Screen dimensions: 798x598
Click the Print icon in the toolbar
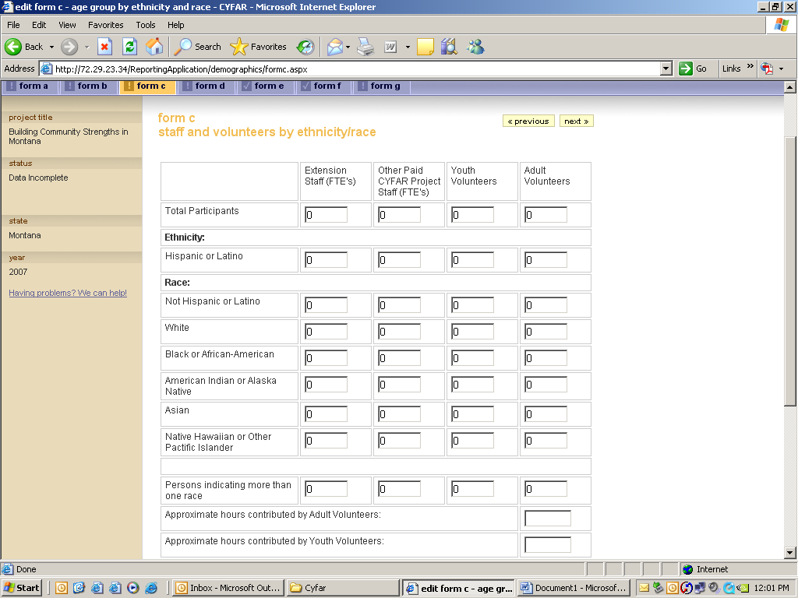[x=365, y=47]
